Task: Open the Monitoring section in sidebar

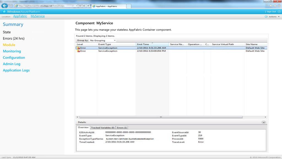Action: (12, 51)
